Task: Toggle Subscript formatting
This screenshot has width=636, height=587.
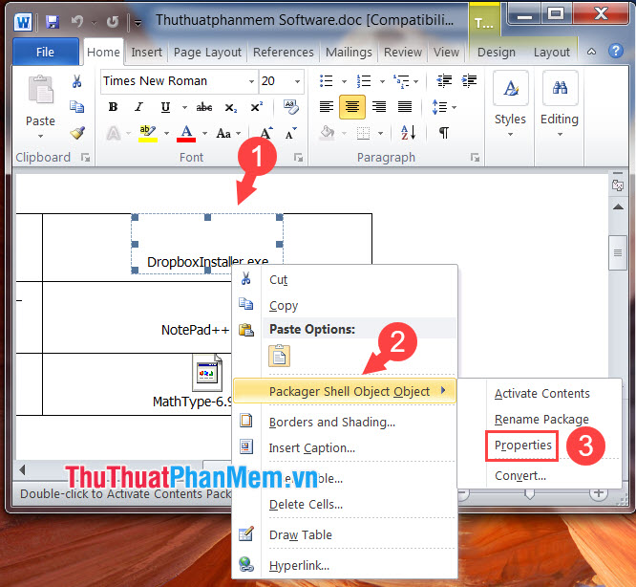Action: tap(230, 107)
